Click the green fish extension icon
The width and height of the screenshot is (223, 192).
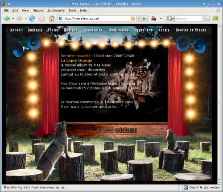(x=215, y=18)
